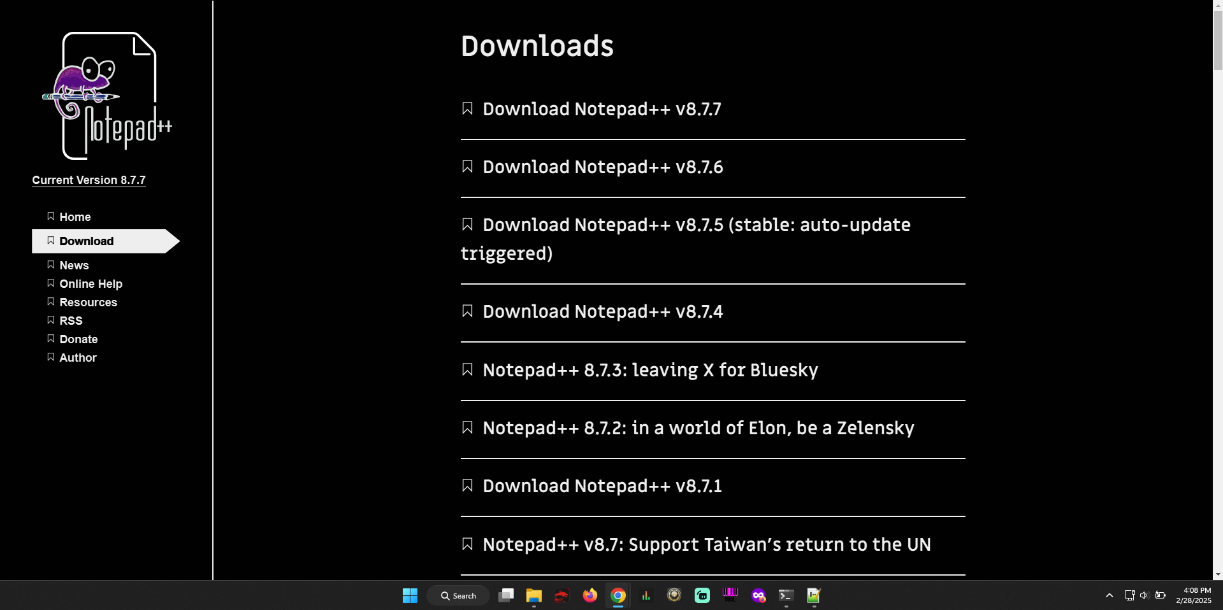
Task: Click bookmark icon next to v8.7.1 entry
Action: click(467, 486)
